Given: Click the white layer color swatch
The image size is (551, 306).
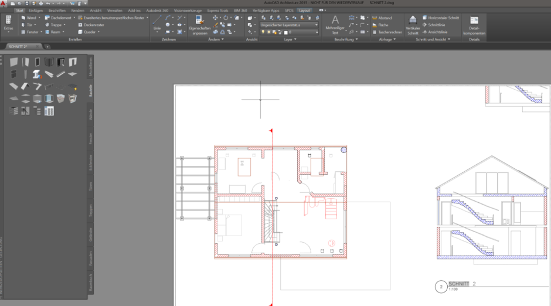Looking at the screenshot, I should pos(285,32).
